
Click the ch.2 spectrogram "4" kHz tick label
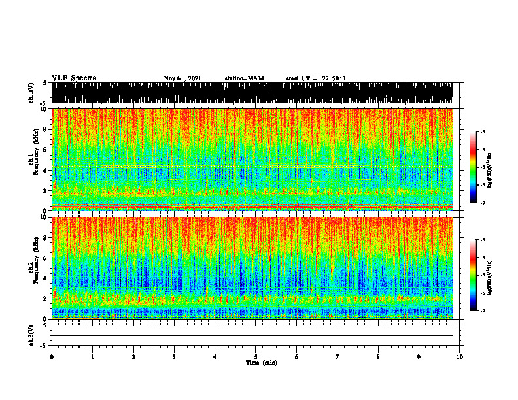pyautogui.click(x=45, y=278)
